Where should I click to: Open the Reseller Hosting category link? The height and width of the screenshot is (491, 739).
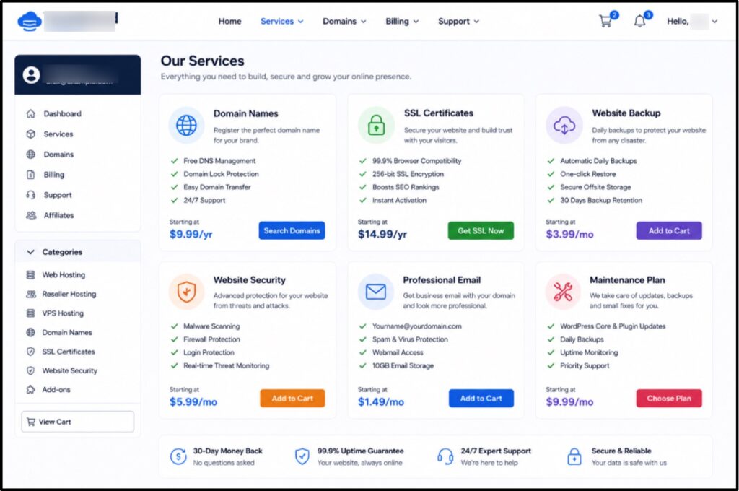click(x=69, y=295)
